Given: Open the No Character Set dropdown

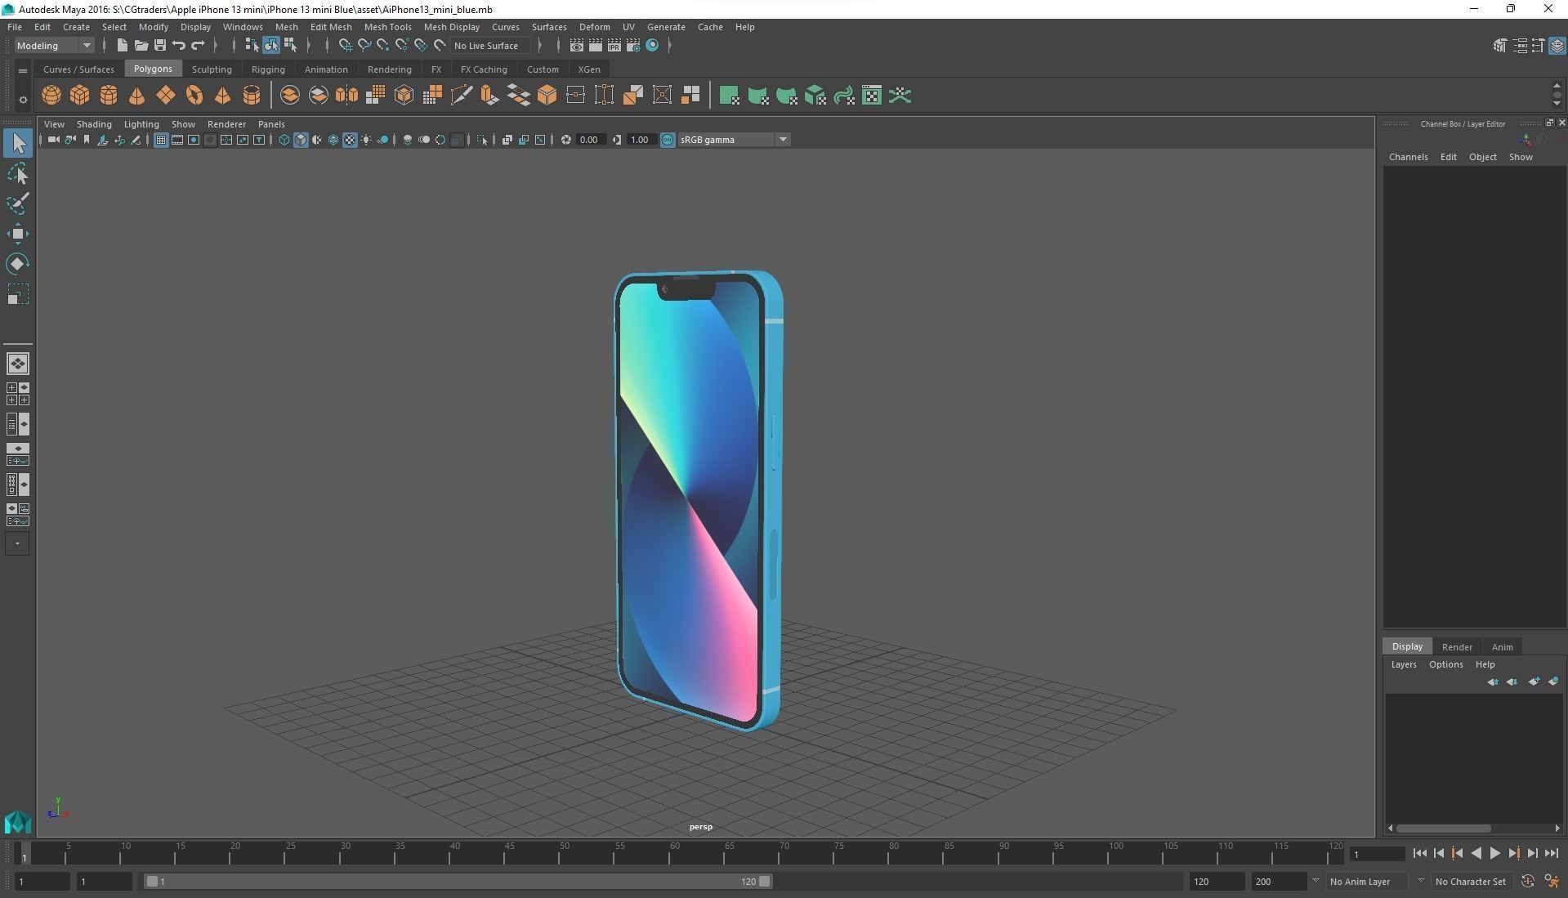Looking at the screenshot, I should [x=1471, y=882].
